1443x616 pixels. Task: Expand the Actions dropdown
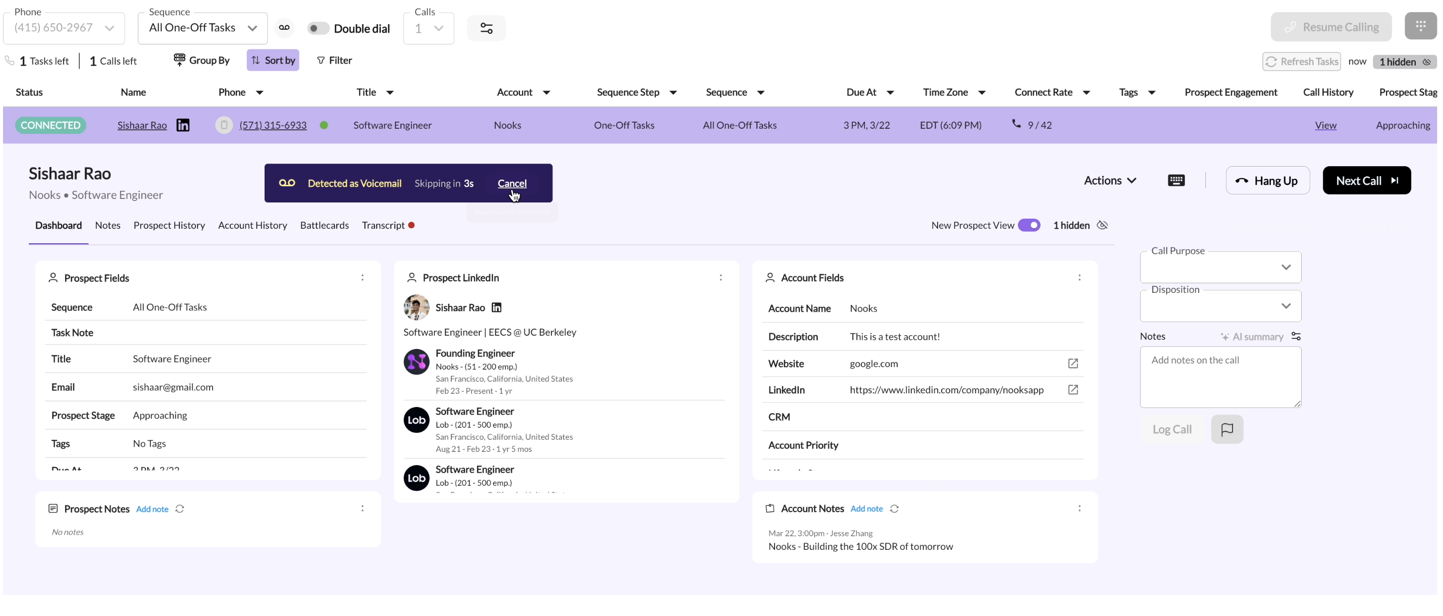tap(1110, 180)
